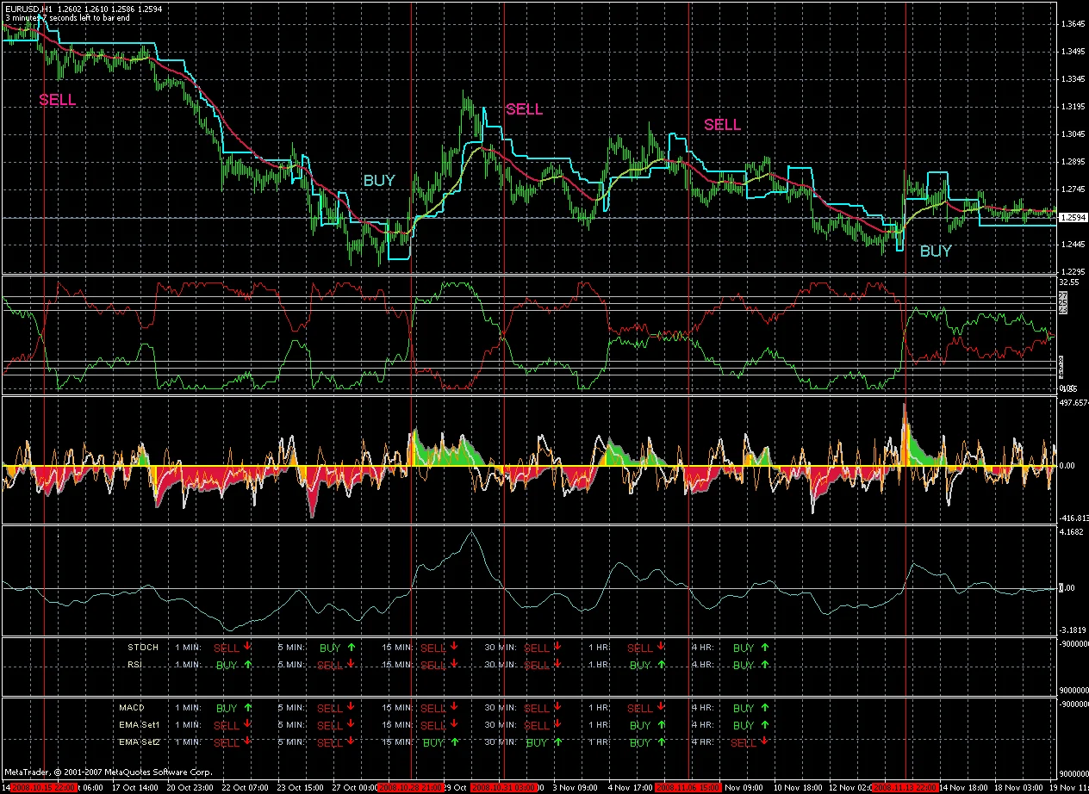Click the EMA Set1 30 MIN SELL signal text
The width and height of the screenshot is (1089, 794).
point(536,725)
